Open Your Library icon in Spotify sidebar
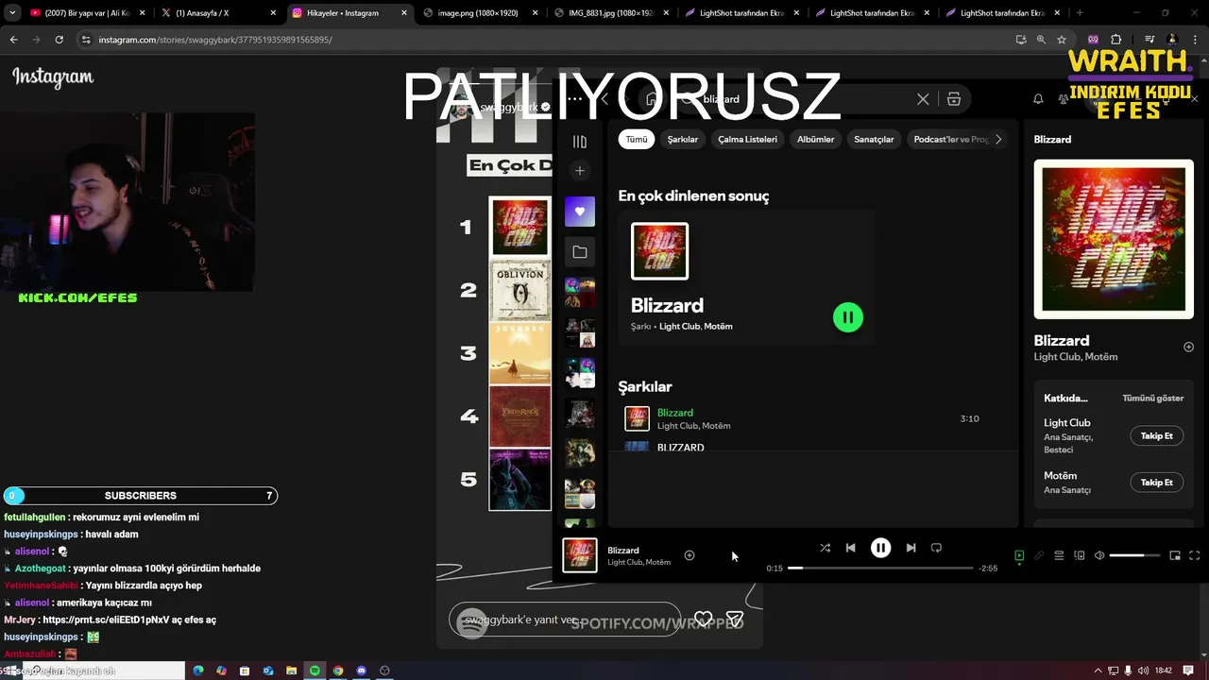This screenshot has width=1209, height=680. tap(580, 142)
